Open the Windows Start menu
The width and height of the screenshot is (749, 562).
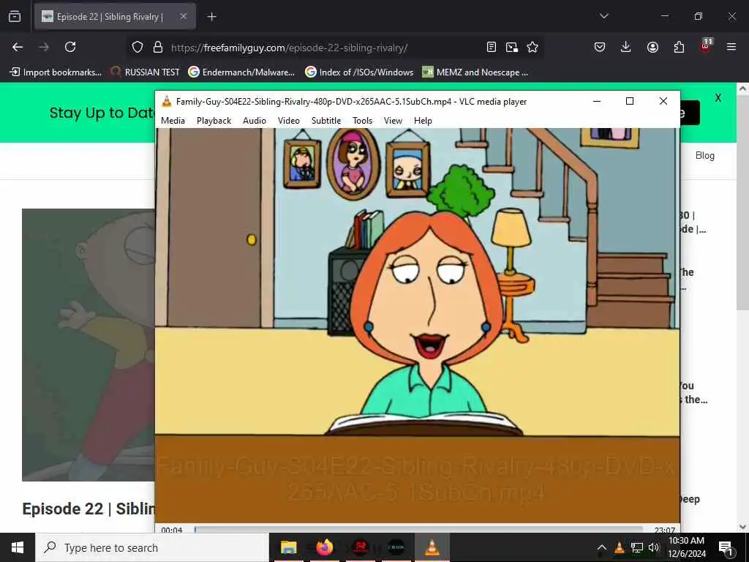18,547
